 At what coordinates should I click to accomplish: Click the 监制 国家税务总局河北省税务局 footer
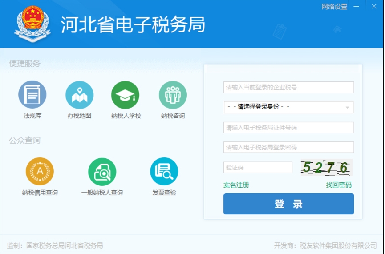pyautogui.click(x=55, y=246)
